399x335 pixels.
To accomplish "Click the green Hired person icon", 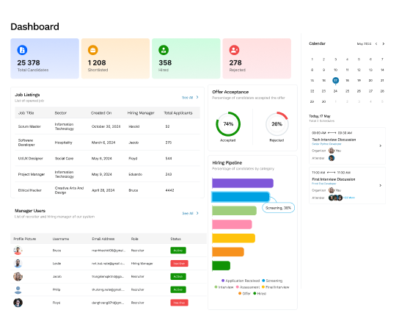I will pyautogui.click(x=164, y=50).
